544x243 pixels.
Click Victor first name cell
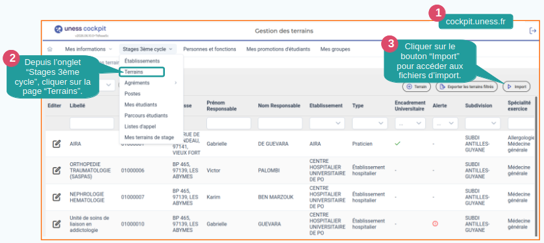[x=214, y=170]
